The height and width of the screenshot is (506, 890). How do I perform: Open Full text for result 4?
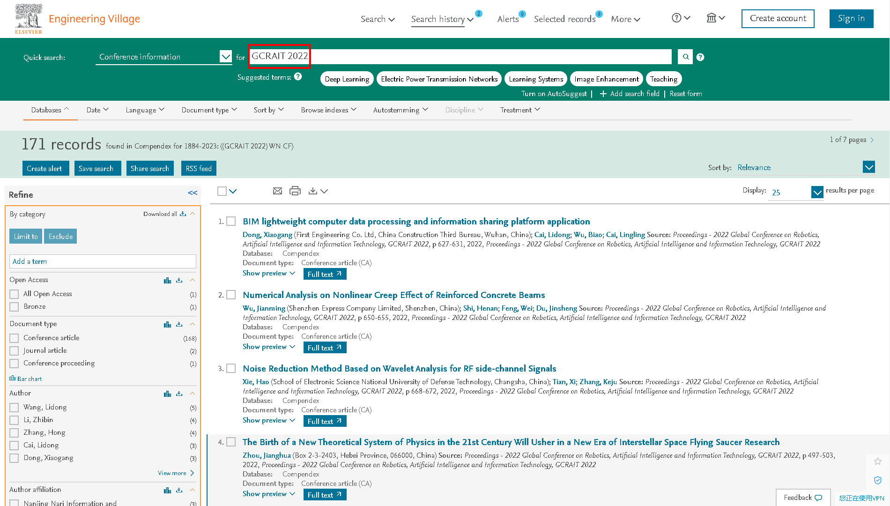pyautogui.click(x=325, y=495)
